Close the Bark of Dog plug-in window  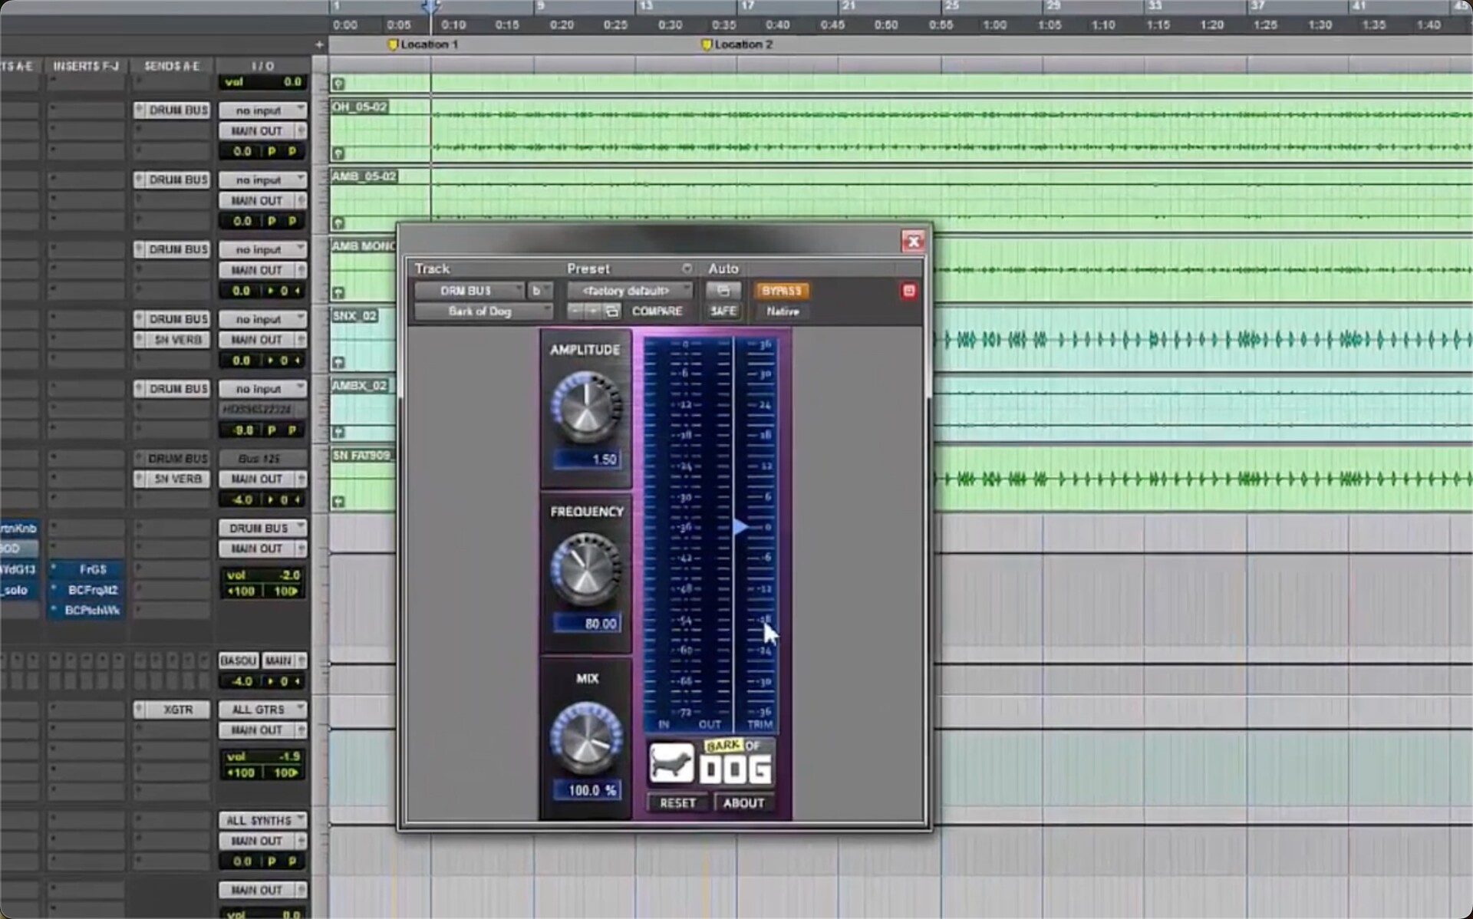click(913, 242)
